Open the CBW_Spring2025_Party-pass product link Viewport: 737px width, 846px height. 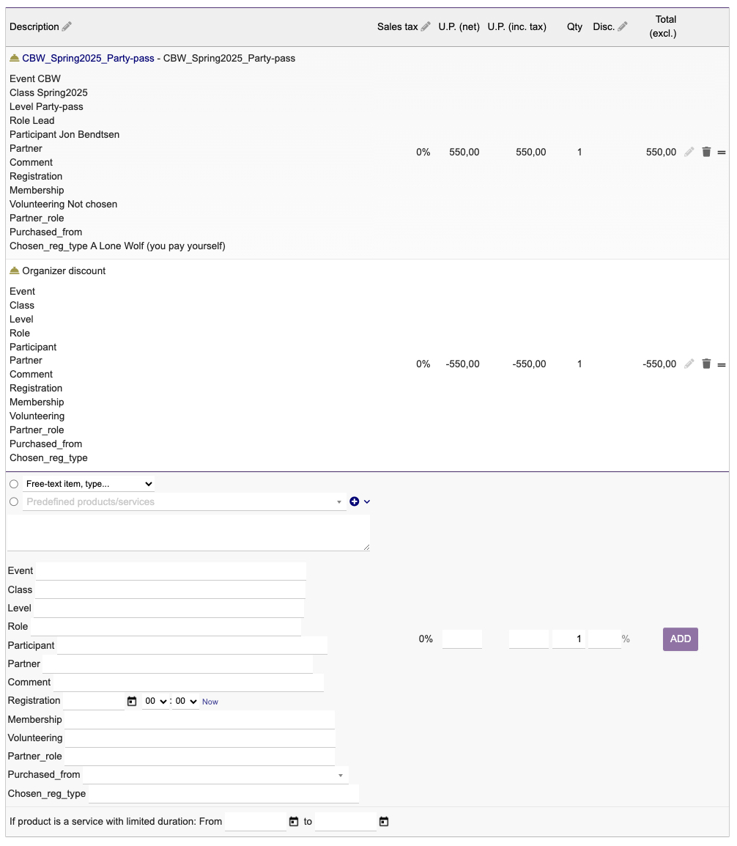click(x=88, y=58)
